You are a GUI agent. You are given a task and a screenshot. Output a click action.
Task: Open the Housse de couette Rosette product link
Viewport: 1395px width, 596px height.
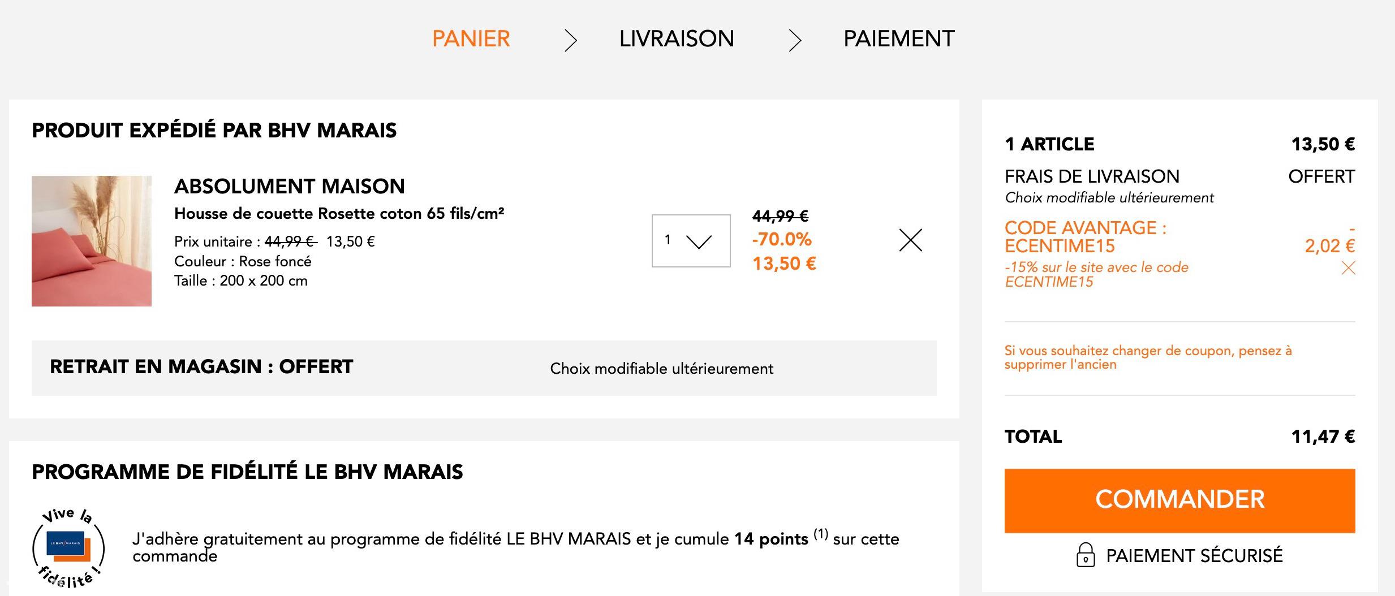pos(339,214)
